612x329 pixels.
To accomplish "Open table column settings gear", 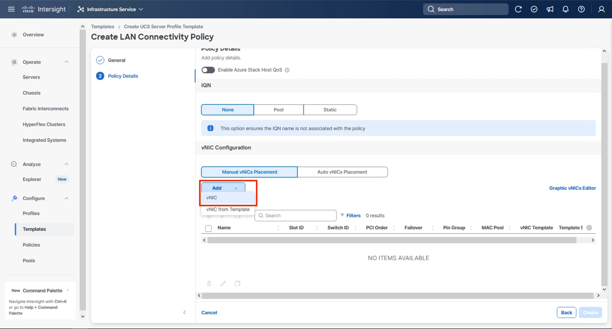I will coord(589,228).
